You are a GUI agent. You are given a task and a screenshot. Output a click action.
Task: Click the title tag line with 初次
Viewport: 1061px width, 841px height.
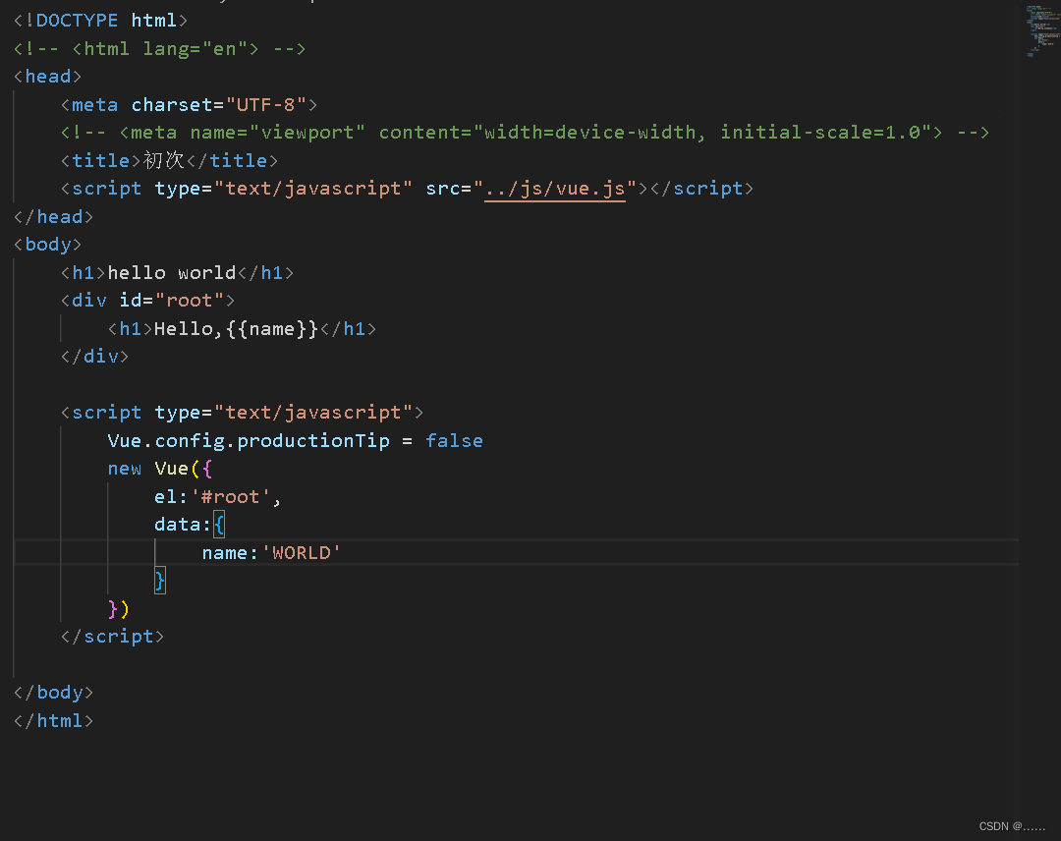(x=169, y=160)
